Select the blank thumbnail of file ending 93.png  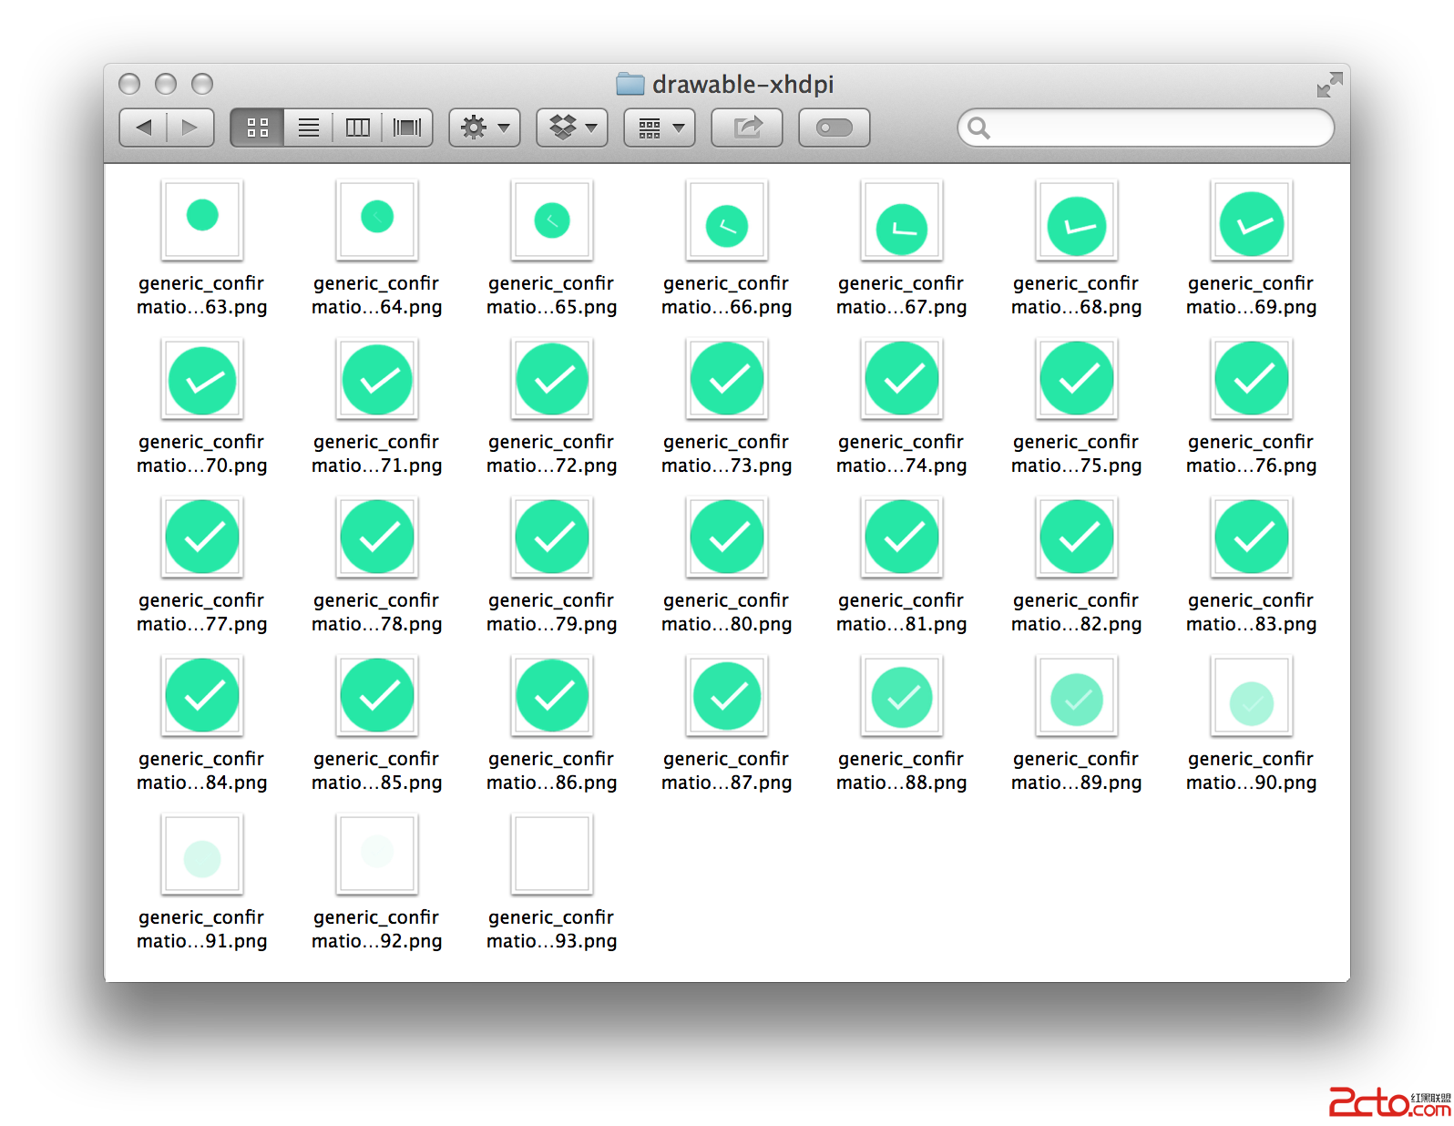click(552, 854)
